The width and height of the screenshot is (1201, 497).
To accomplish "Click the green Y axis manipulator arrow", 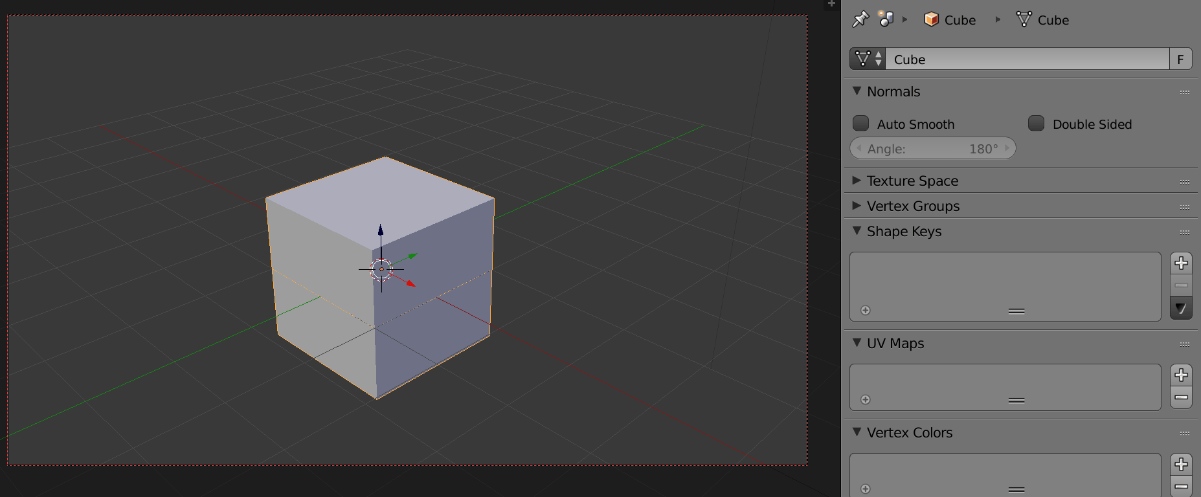I will (412, 256).
